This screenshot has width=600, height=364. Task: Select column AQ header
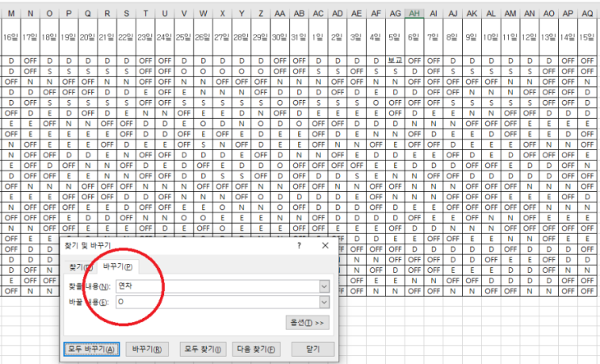pyautogui.click(x=587, y=14)
